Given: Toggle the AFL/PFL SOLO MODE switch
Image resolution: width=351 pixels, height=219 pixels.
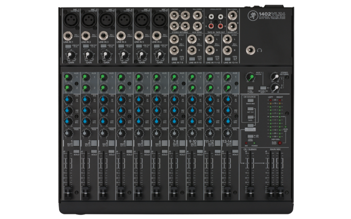Looking at the screenshot, I should tap(250, 136).
